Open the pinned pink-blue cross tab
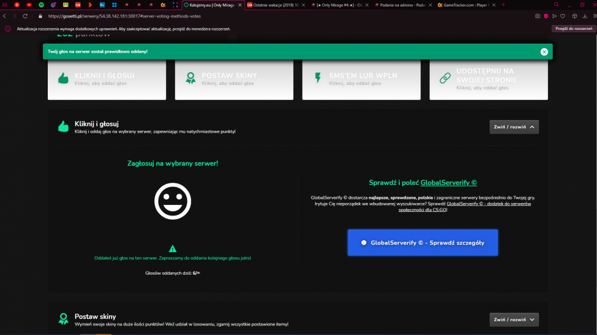The height and width of the screenshot is (335, 597). tap(175, 5)
